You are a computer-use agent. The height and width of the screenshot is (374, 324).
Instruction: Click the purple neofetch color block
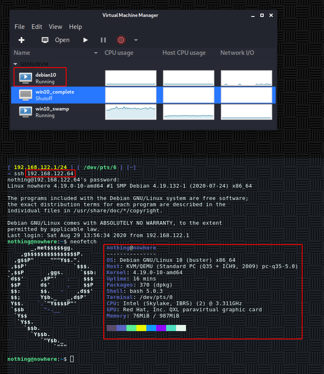tap(161, 328)
